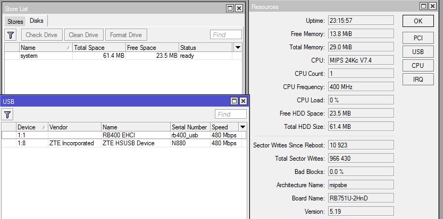Click OK in Resources window
Viewport: 443px width, 219px height.
pos(418,21)
